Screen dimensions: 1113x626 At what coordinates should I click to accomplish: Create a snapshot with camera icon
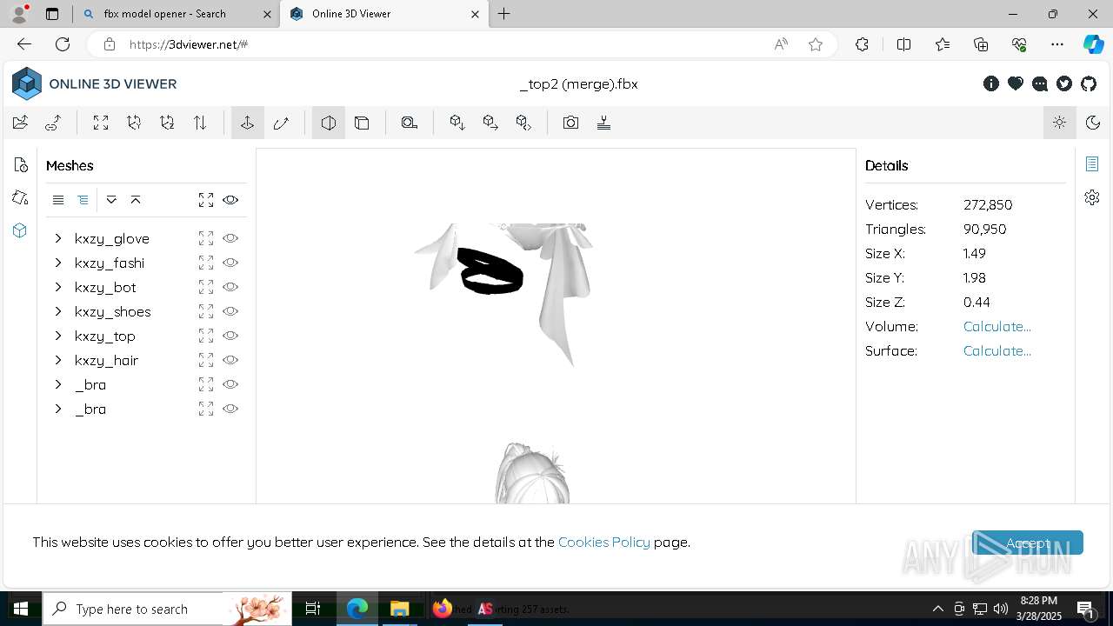click(570, 123)
